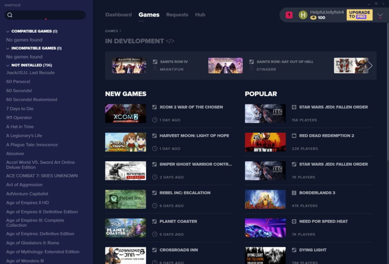Click inside the game search field
This screenshot has width=389, height=264.
(x=45, y=15)
